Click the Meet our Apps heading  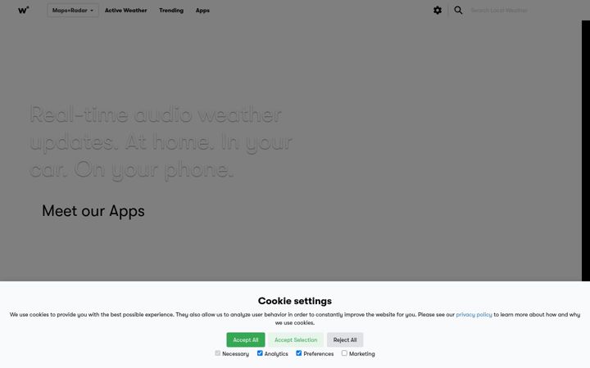point(93,212)
